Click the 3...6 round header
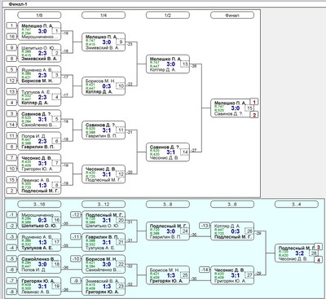 click(x=232, y=204)
